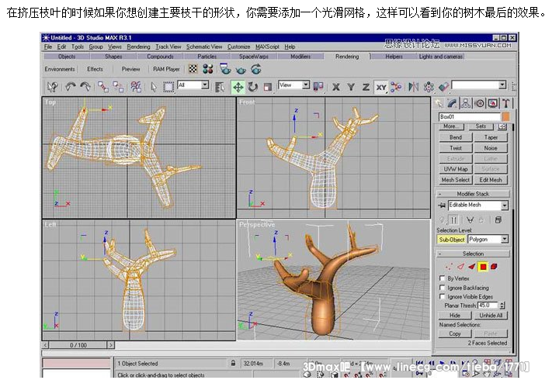Viewport: 552px width, 380px height.
Task: Collapse the Selection rollout
Action: point(473,254)
